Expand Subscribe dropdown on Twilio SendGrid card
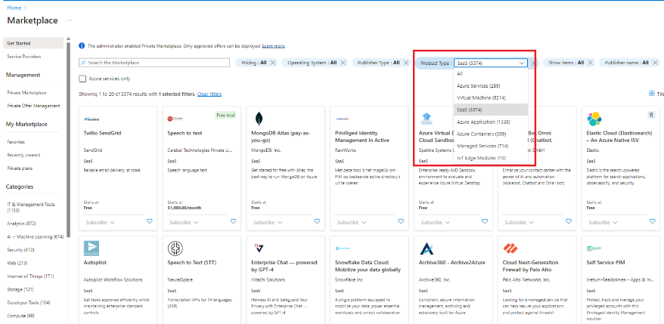 [x=100, y=222]
